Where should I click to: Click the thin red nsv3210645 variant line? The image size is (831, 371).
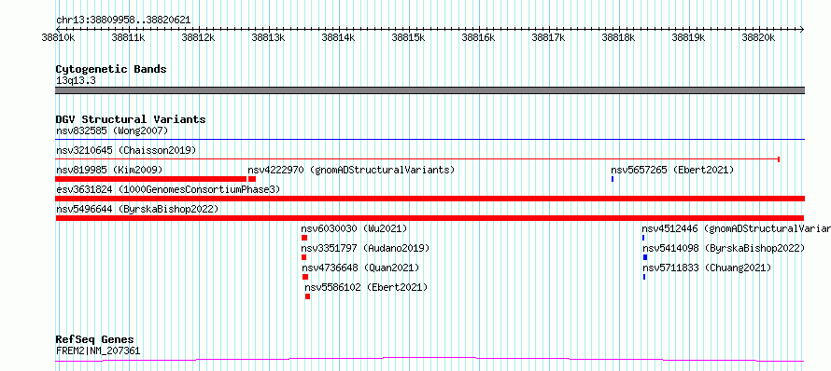point(417,158)
